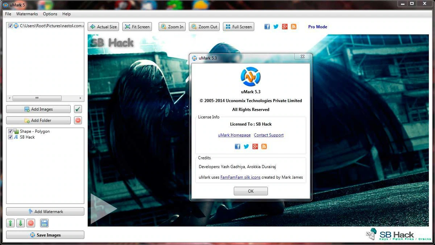Click the Add Watermark pin icon

(30, 211)
